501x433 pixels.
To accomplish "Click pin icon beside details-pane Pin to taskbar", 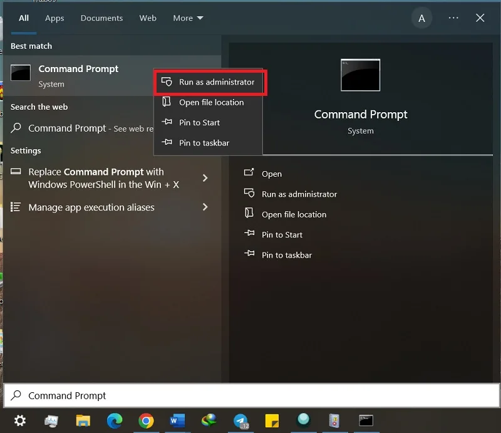I will pos(249,254).
